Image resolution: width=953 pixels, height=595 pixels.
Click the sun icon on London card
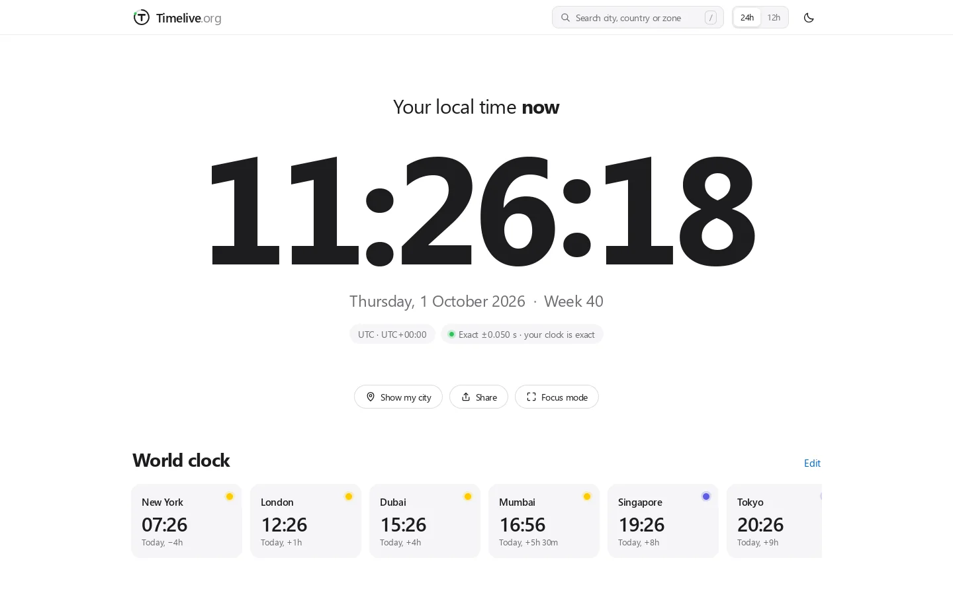click(x=349, y=496)
